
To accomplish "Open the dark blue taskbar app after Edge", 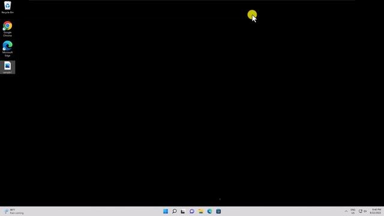I will 218,211.
